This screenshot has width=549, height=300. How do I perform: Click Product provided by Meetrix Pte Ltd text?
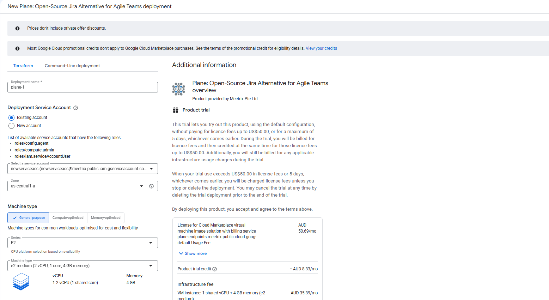[x=225, y=99]
